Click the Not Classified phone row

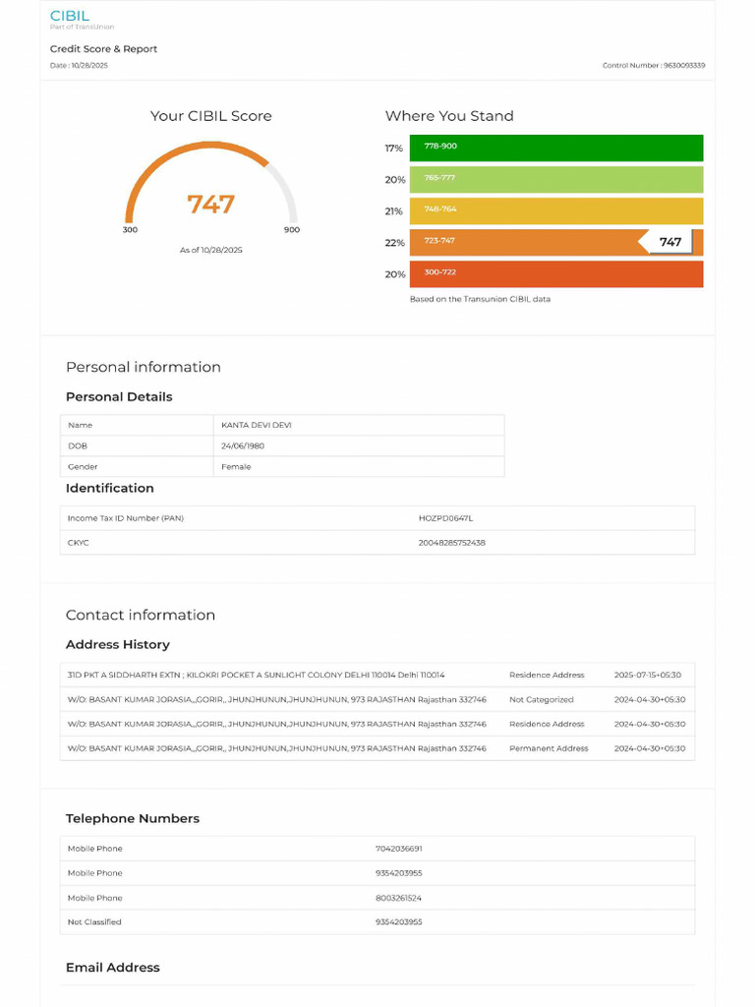pos(377,922)
